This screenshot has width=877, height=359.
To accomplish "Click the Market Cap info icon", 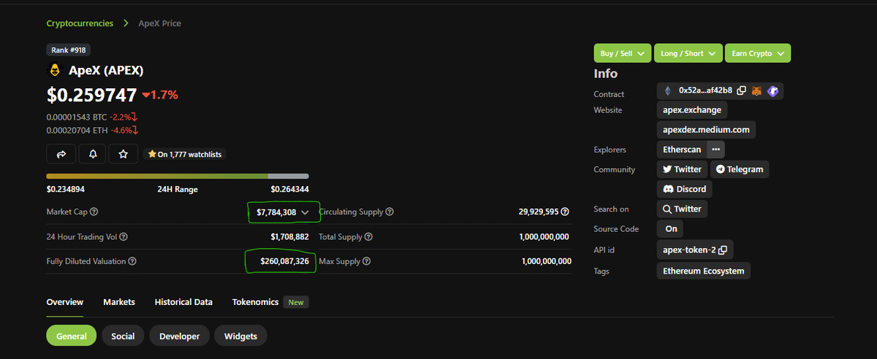I will (94, 212).
